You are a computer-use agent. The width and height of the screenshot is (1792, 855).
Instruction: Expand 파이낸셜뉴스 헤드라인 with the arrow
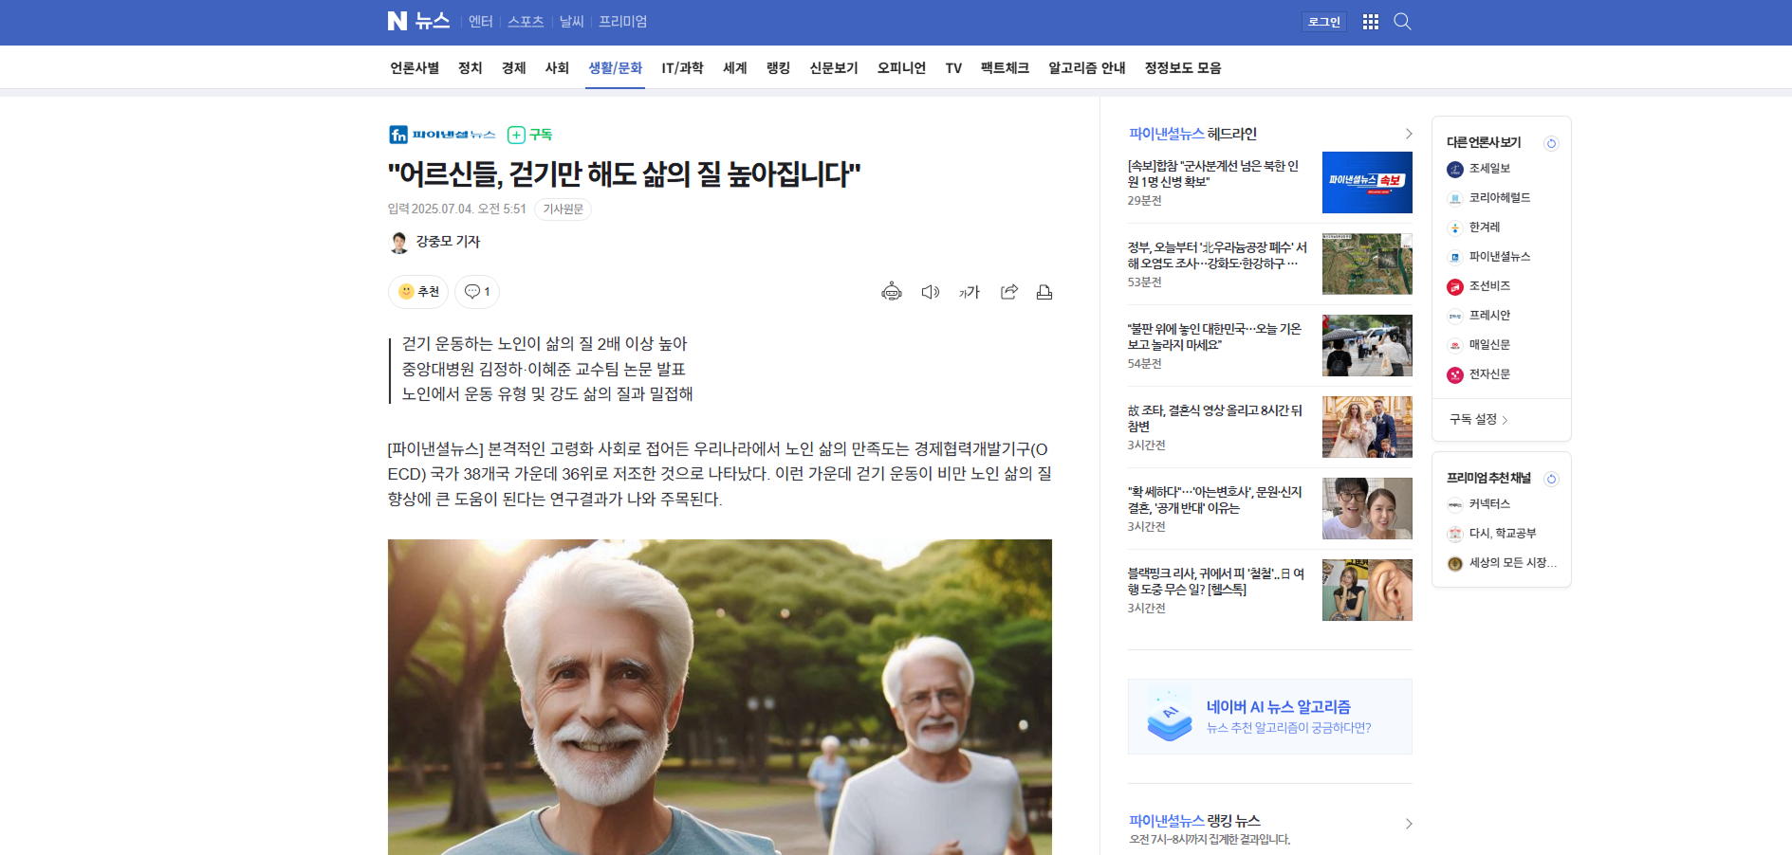pos(1408,134)
